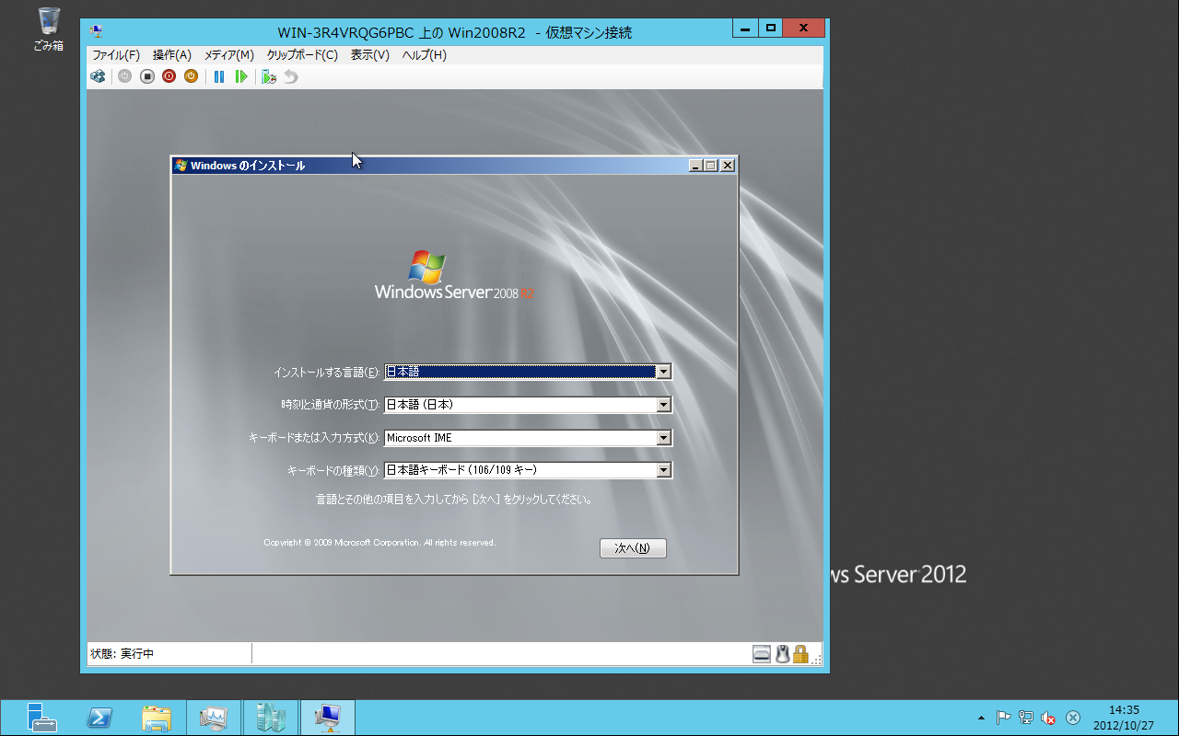Image resolution: width=1179 pixels, height=736 pixels.
Task: Open the ごみ箱 desktop icon
Action: (48, 28)
